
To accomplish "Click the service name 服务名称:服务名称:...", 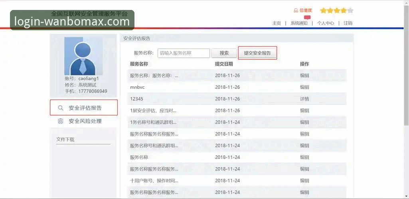I will 154,76.
